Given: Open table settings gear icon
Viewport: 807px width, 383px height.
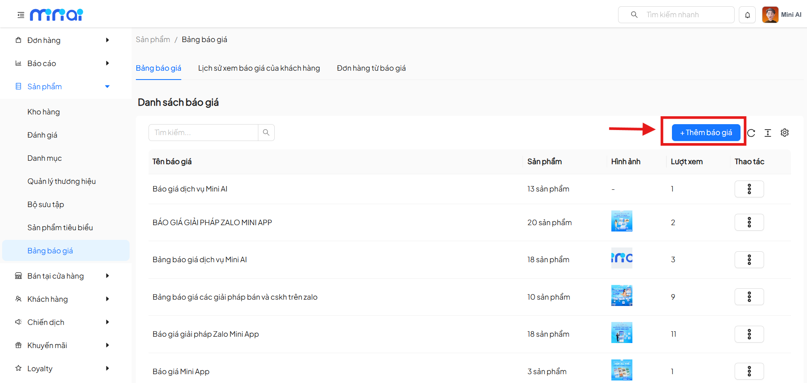Looking at the screenshot, I should (x=784, y=133).
